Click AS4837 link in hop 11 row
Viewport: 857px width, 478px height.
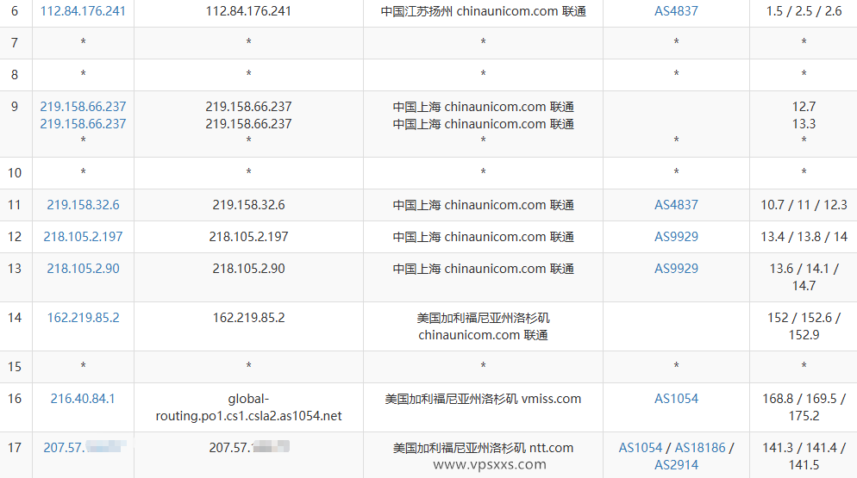[676, 205]
